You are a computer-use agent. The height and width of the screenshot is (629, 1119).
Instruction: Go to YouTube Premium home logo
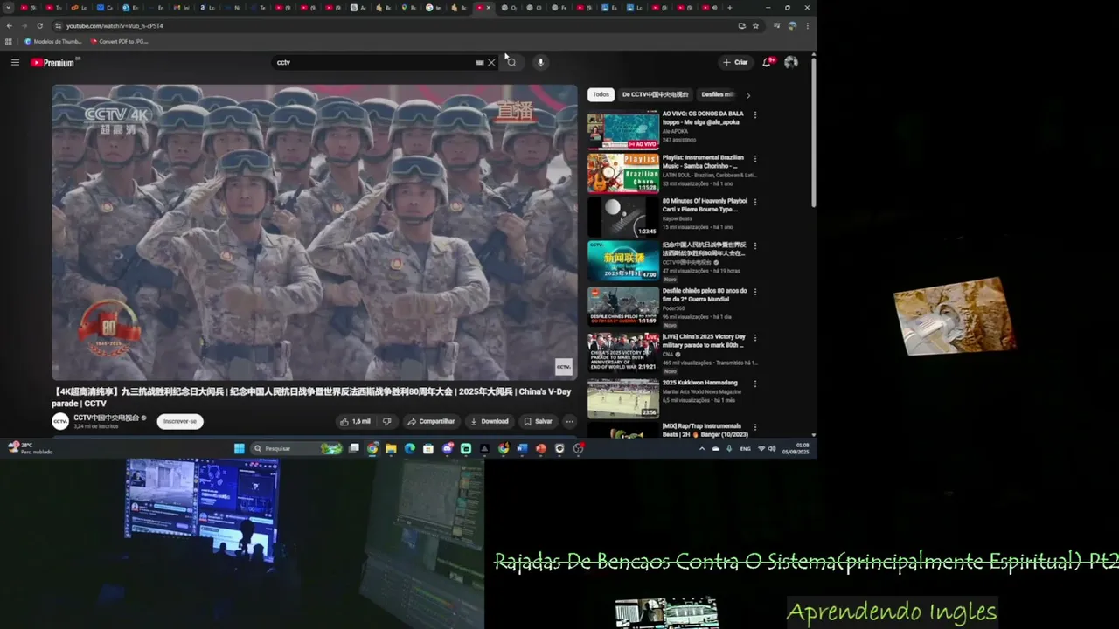(53, 62)
